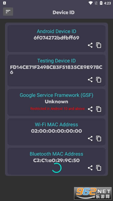Copy the Testing Device ID
The height and width of the screenshot is (201, 113).
pyautogui.click(x=99, y=80)
